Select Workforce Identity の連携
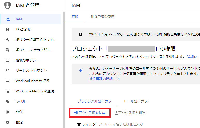This screenshot has width=200, height=128. [x=31, y=91]
